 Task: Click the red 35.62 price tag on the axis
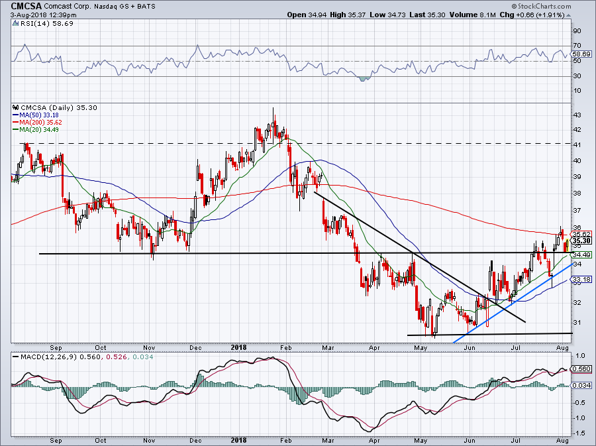coord(582,234)
